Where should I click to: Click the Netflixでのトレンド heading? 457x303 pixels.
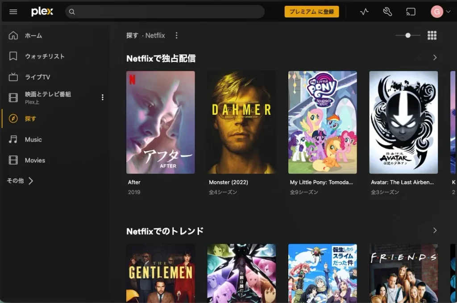click(165, 231)
